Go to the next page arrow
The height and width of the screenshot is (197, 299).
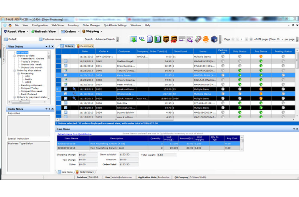click(246, 39)
